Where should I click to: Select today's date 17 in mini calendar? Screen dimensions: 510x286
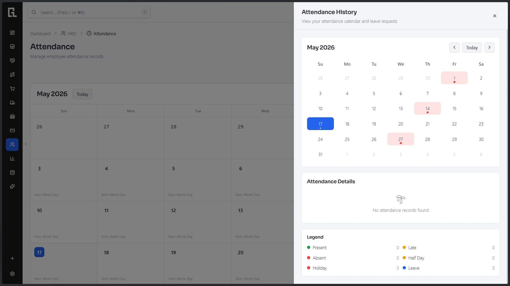(x=320, y=124)
